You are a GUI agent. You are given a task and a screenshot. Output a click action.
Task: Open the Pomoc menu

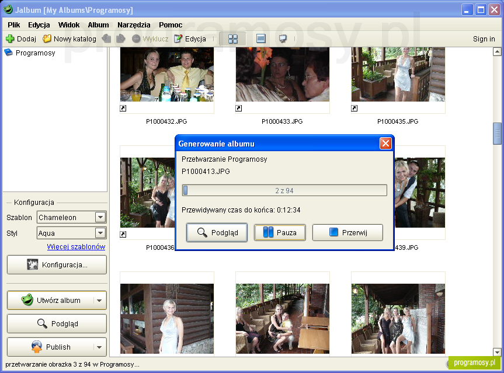(x=171, y=25)
